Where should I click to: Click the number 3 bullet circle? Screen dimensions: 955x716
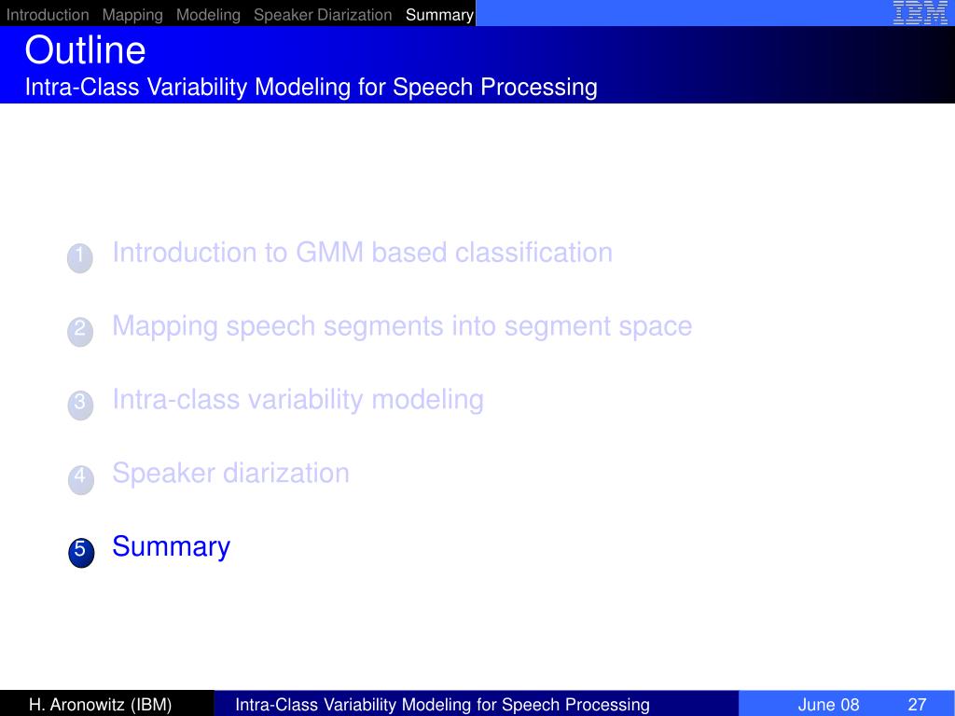[x=80, y=405]
